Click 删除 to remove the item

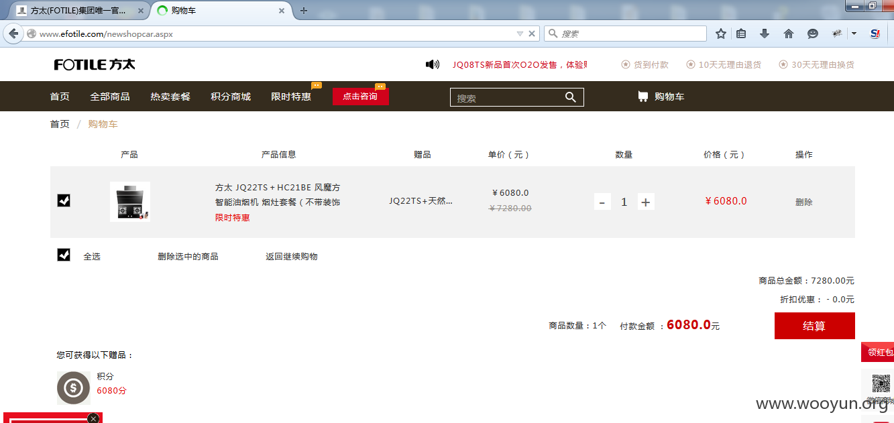[x=804, y=202]
